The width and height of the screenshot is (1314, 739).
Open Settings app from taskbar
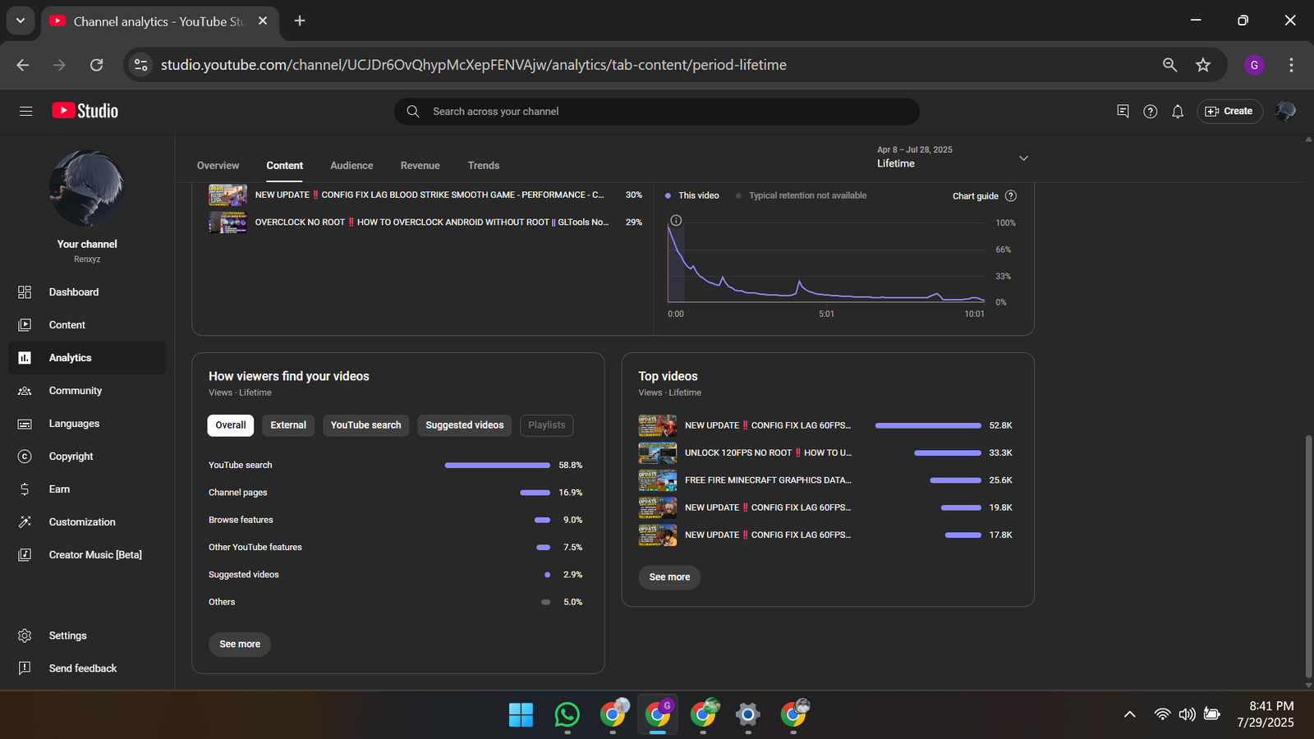[747, 714]
